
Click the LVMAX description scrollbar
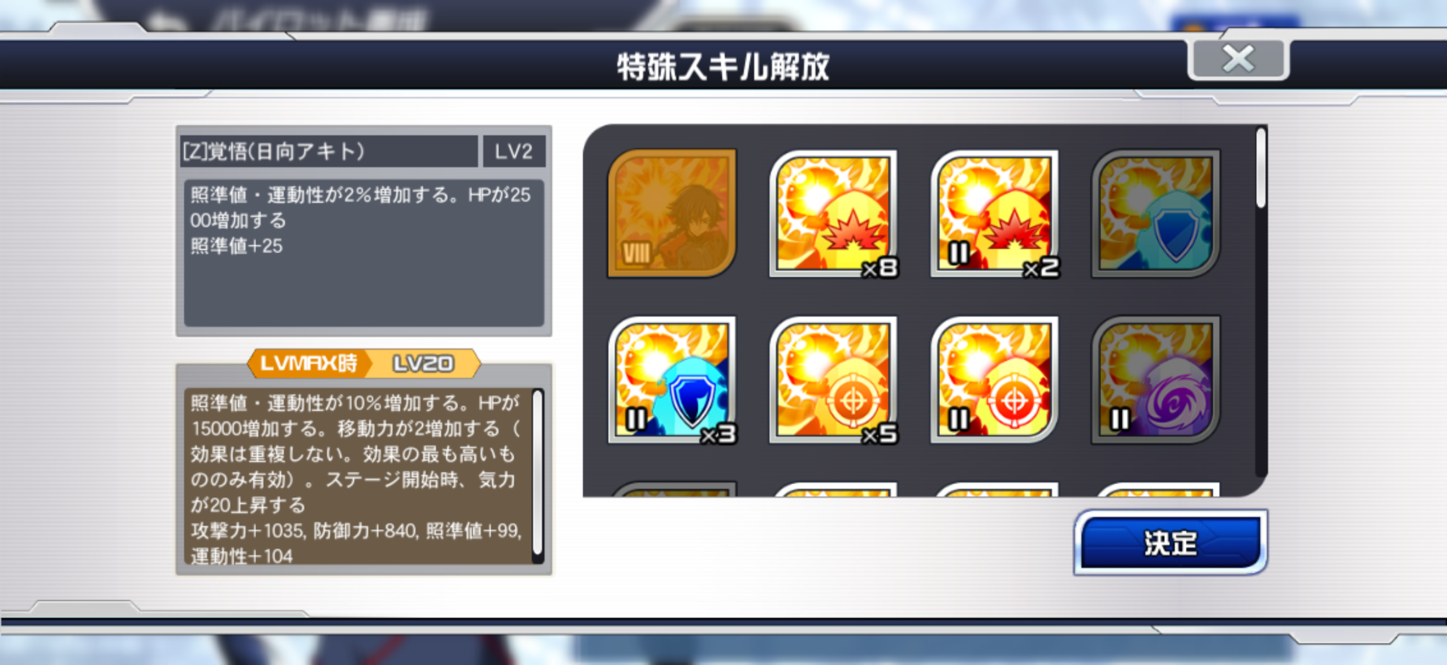tap(538, 473)
